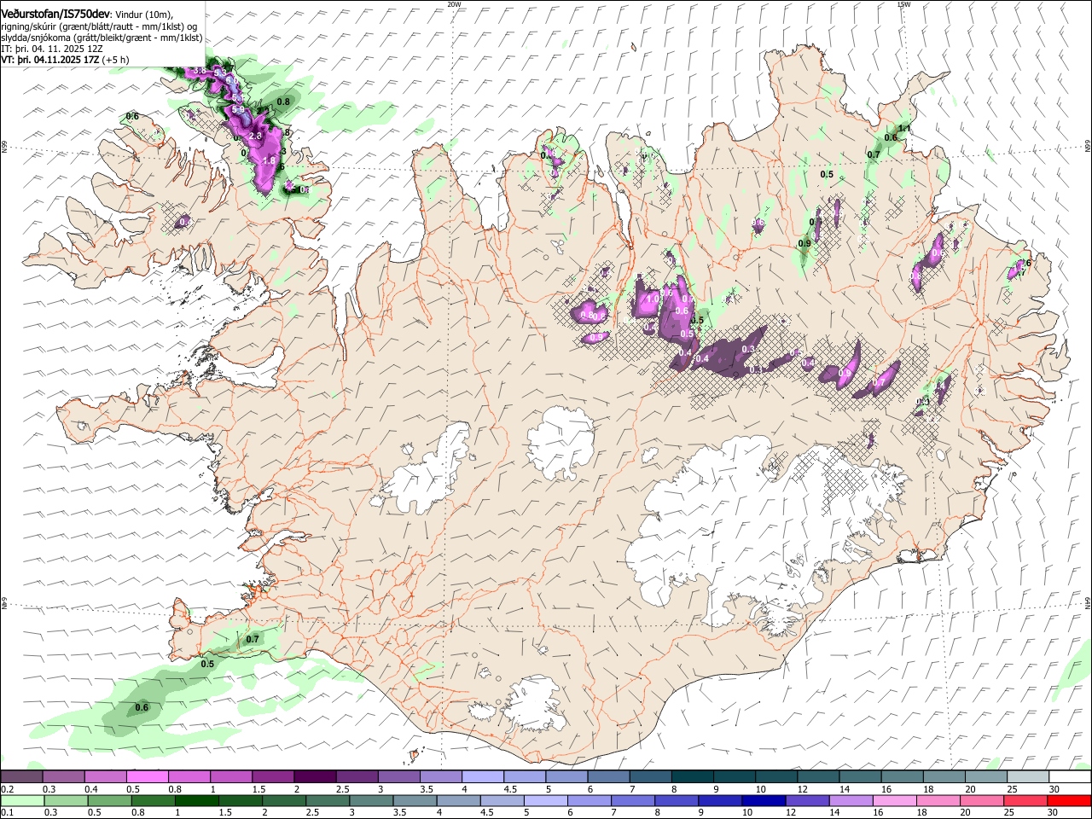
Task: Click the 0.7 rain value over Reykjanes peninsula
Action: pos(253,639)
